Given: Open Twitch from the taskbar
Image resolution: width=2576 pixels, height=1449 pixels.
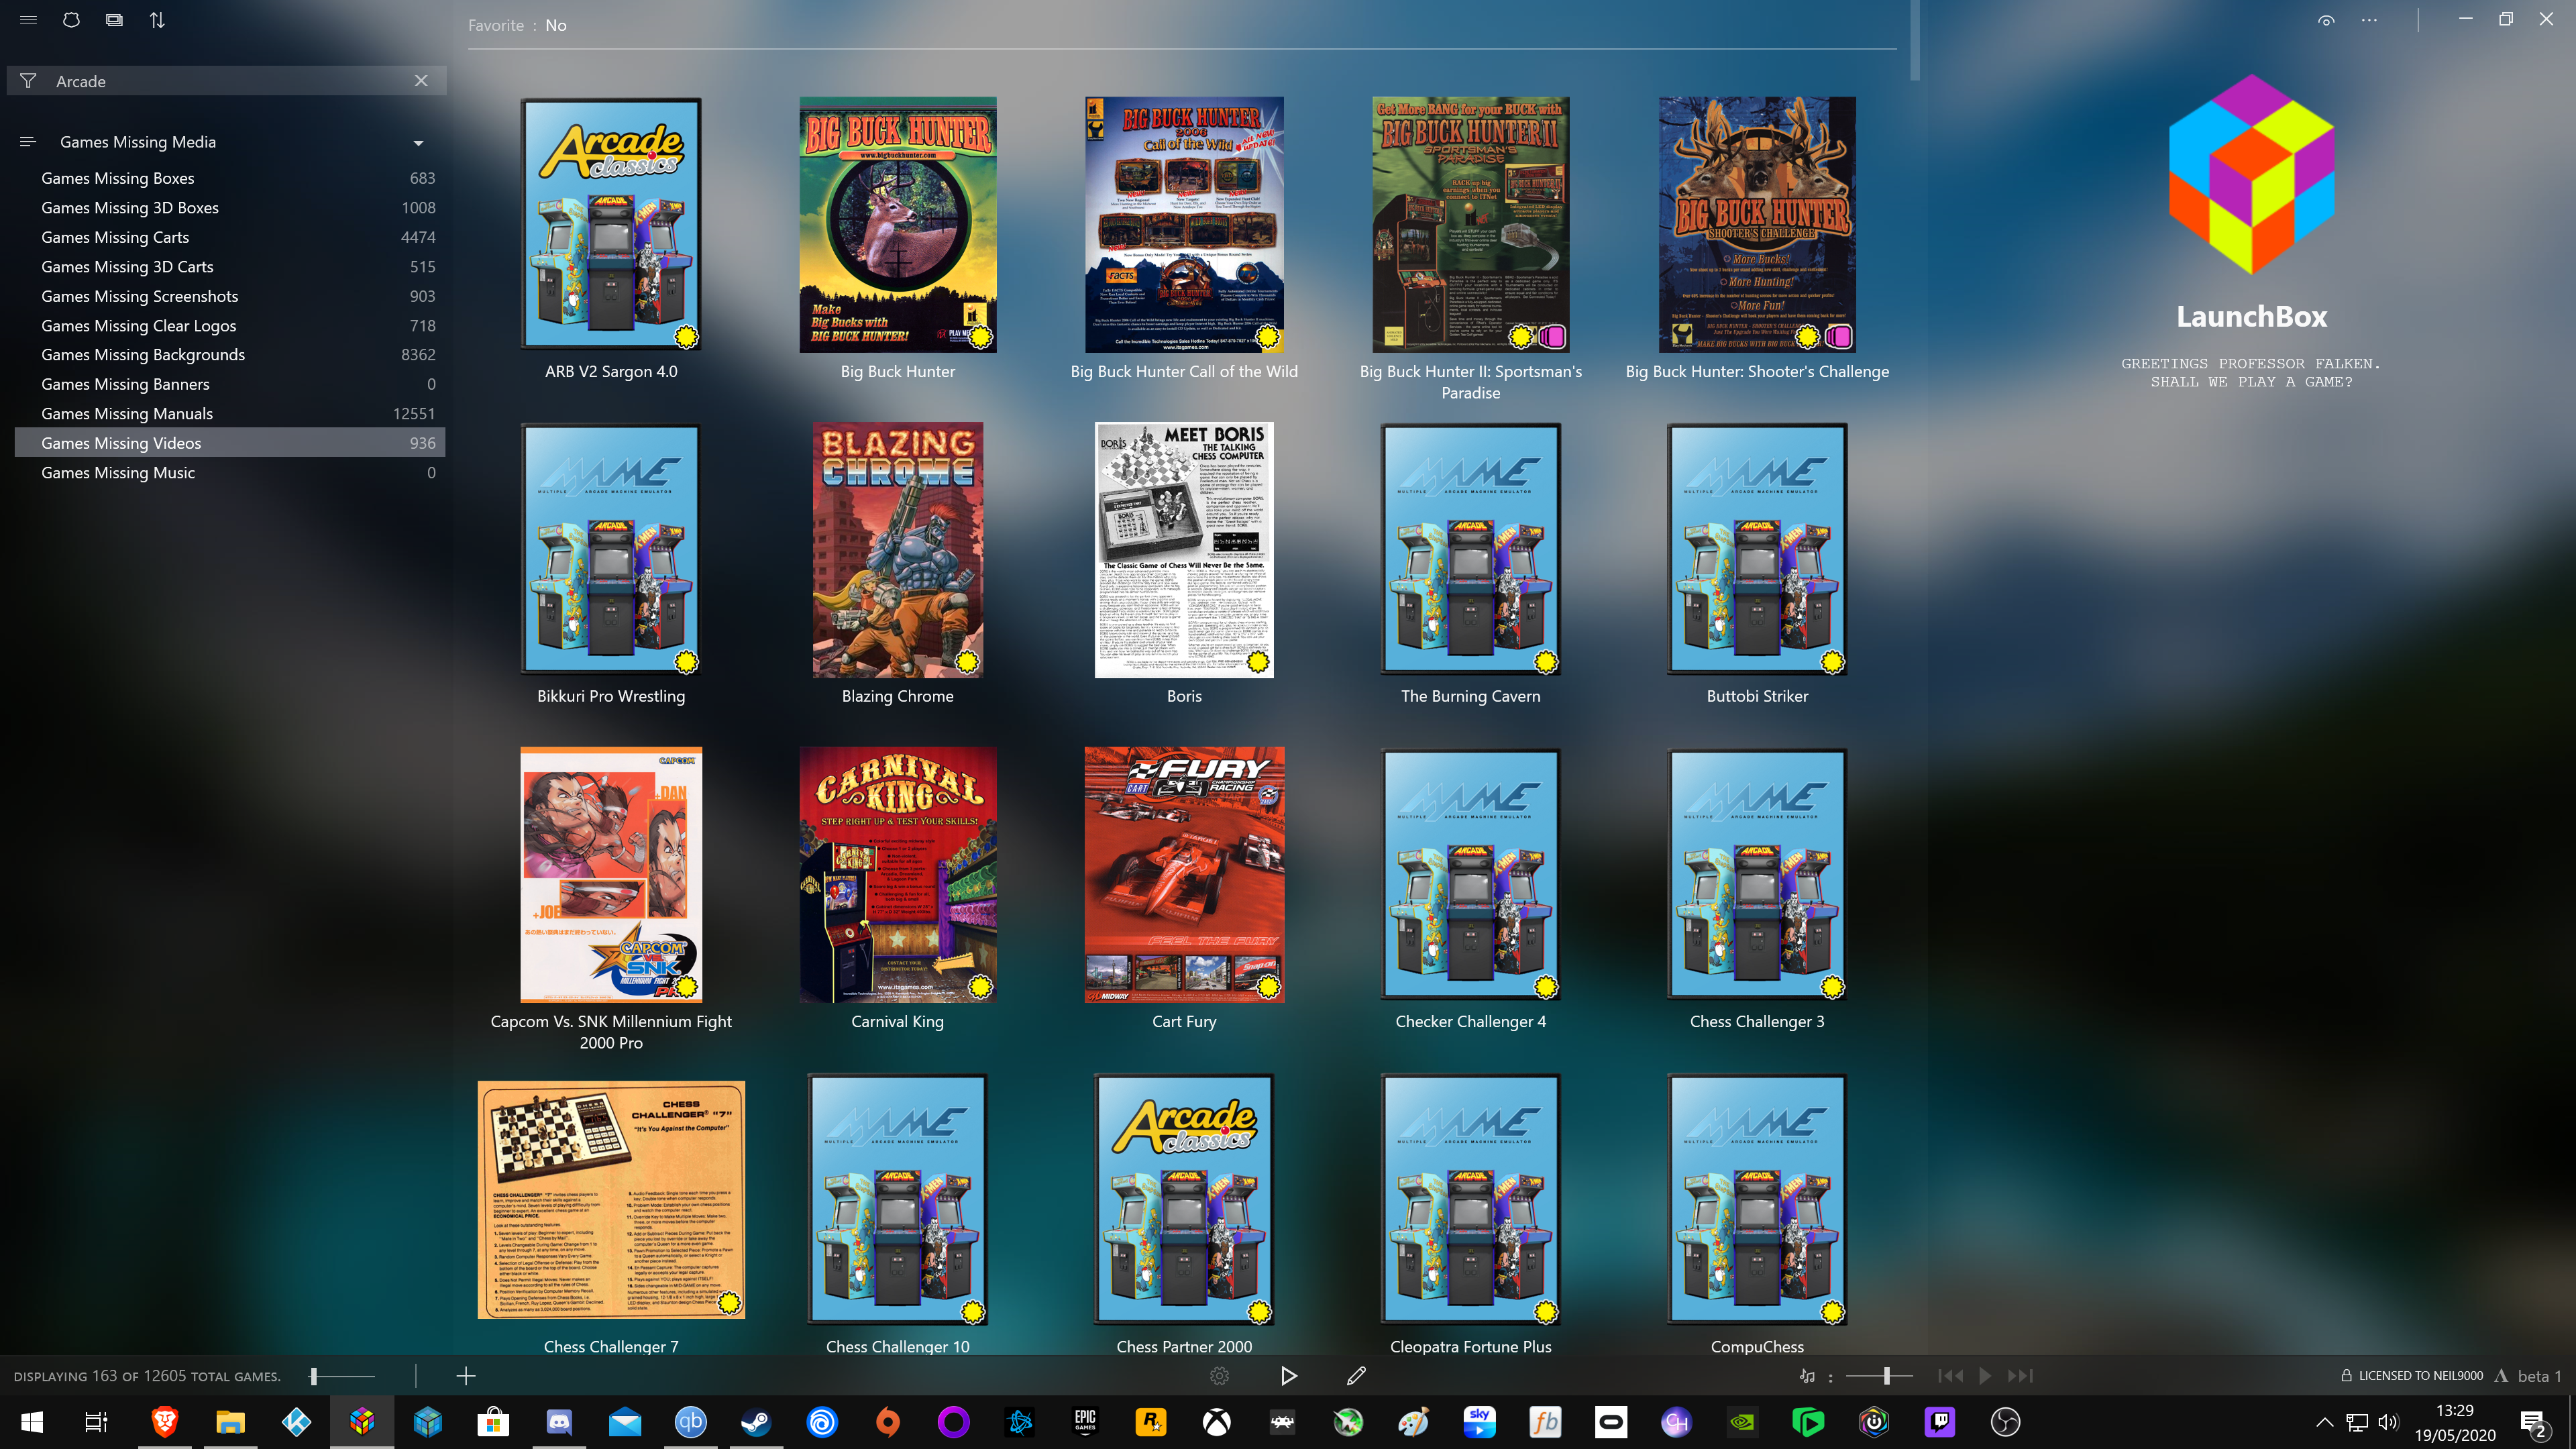Looking at the screenshot, I should (x=1940, y=1422).
